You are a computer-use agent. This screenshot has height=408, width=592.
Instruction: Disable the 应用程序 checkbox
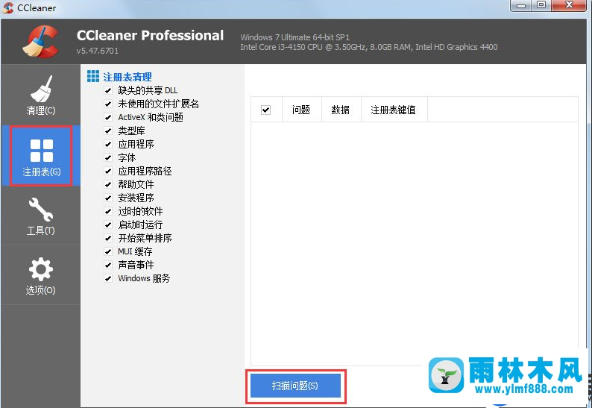[108, 144]
